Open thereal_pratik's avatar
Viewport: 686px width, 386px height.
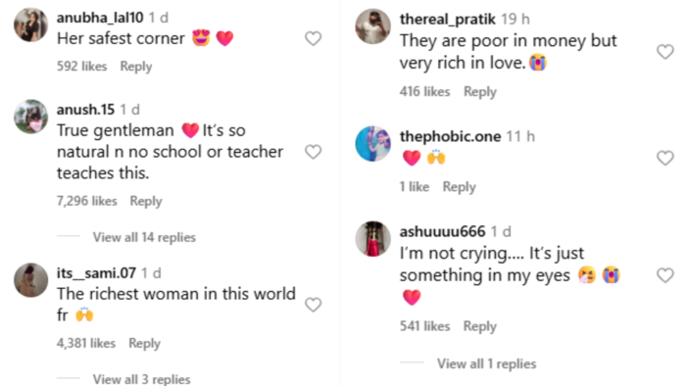click(372, 26)
